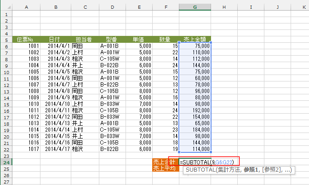Select column G header
The image size is (309, 185).
click(195, 7)
